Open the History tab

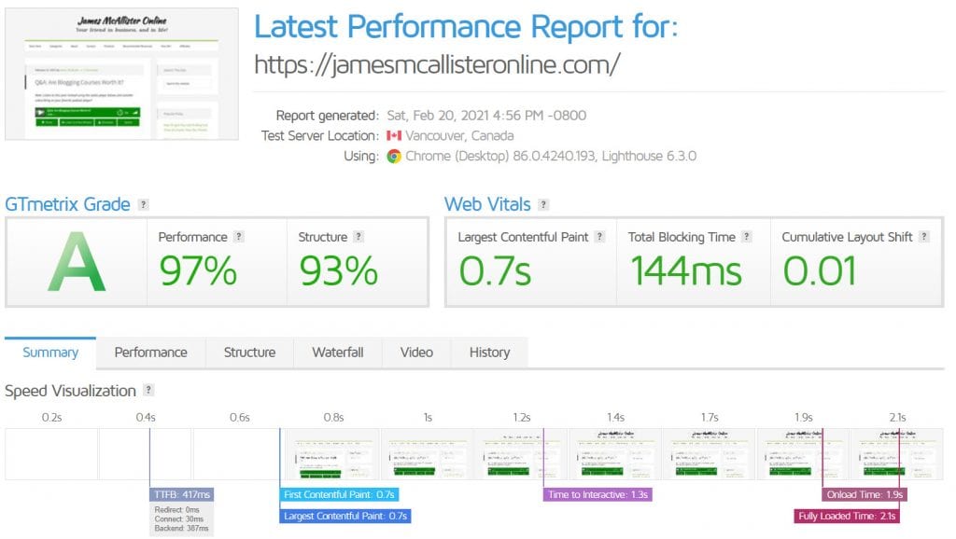pos(489,352)
